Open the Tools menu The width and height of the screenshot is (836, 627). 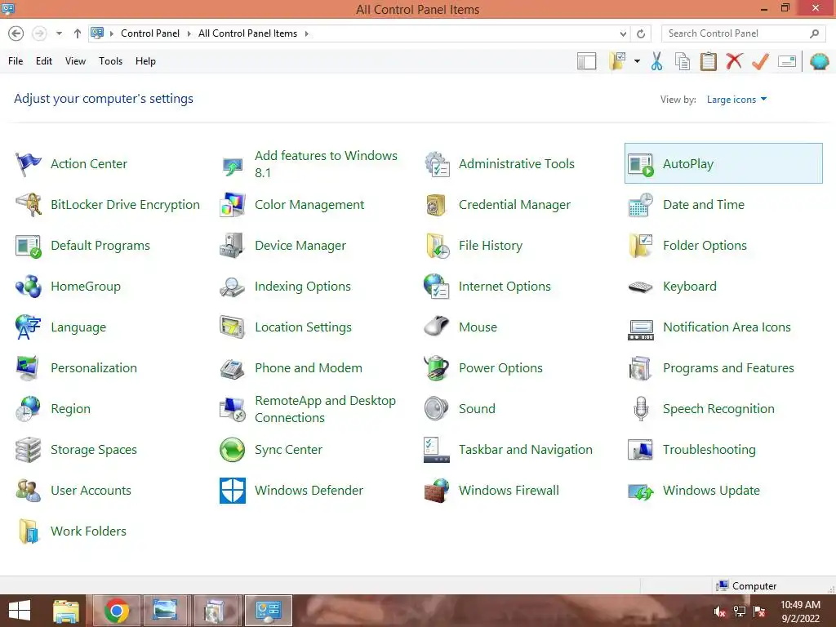click(110, 61)
